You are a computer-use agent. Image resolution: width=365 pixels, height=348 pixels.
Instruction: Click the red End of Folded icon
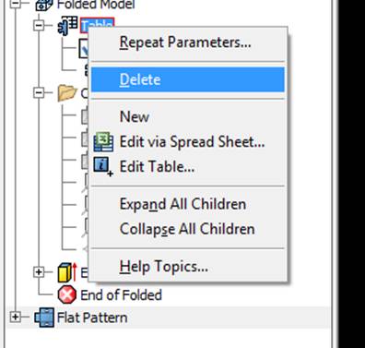pyautogui.click(x=67, y=294)
